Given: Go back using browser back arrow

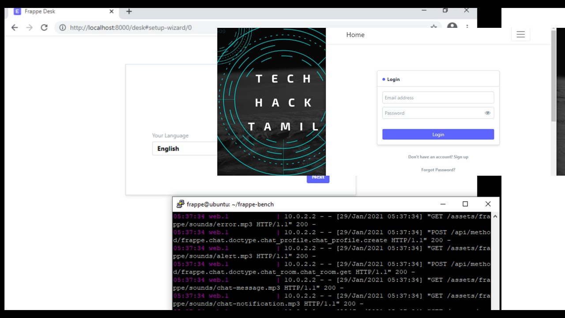Looking at the screenshot, I should tap(15, 27).
